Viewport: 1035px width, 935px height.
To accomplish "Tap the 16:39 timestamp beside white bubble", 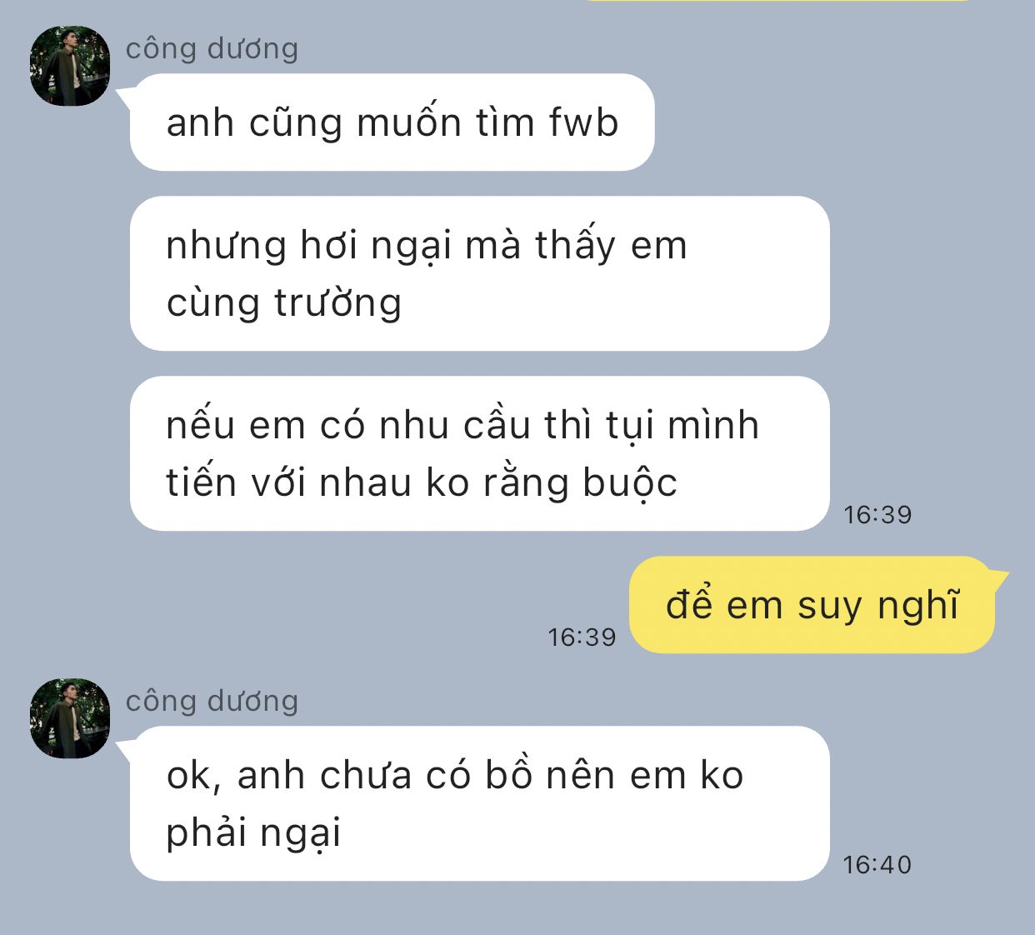I will [877, 515].
